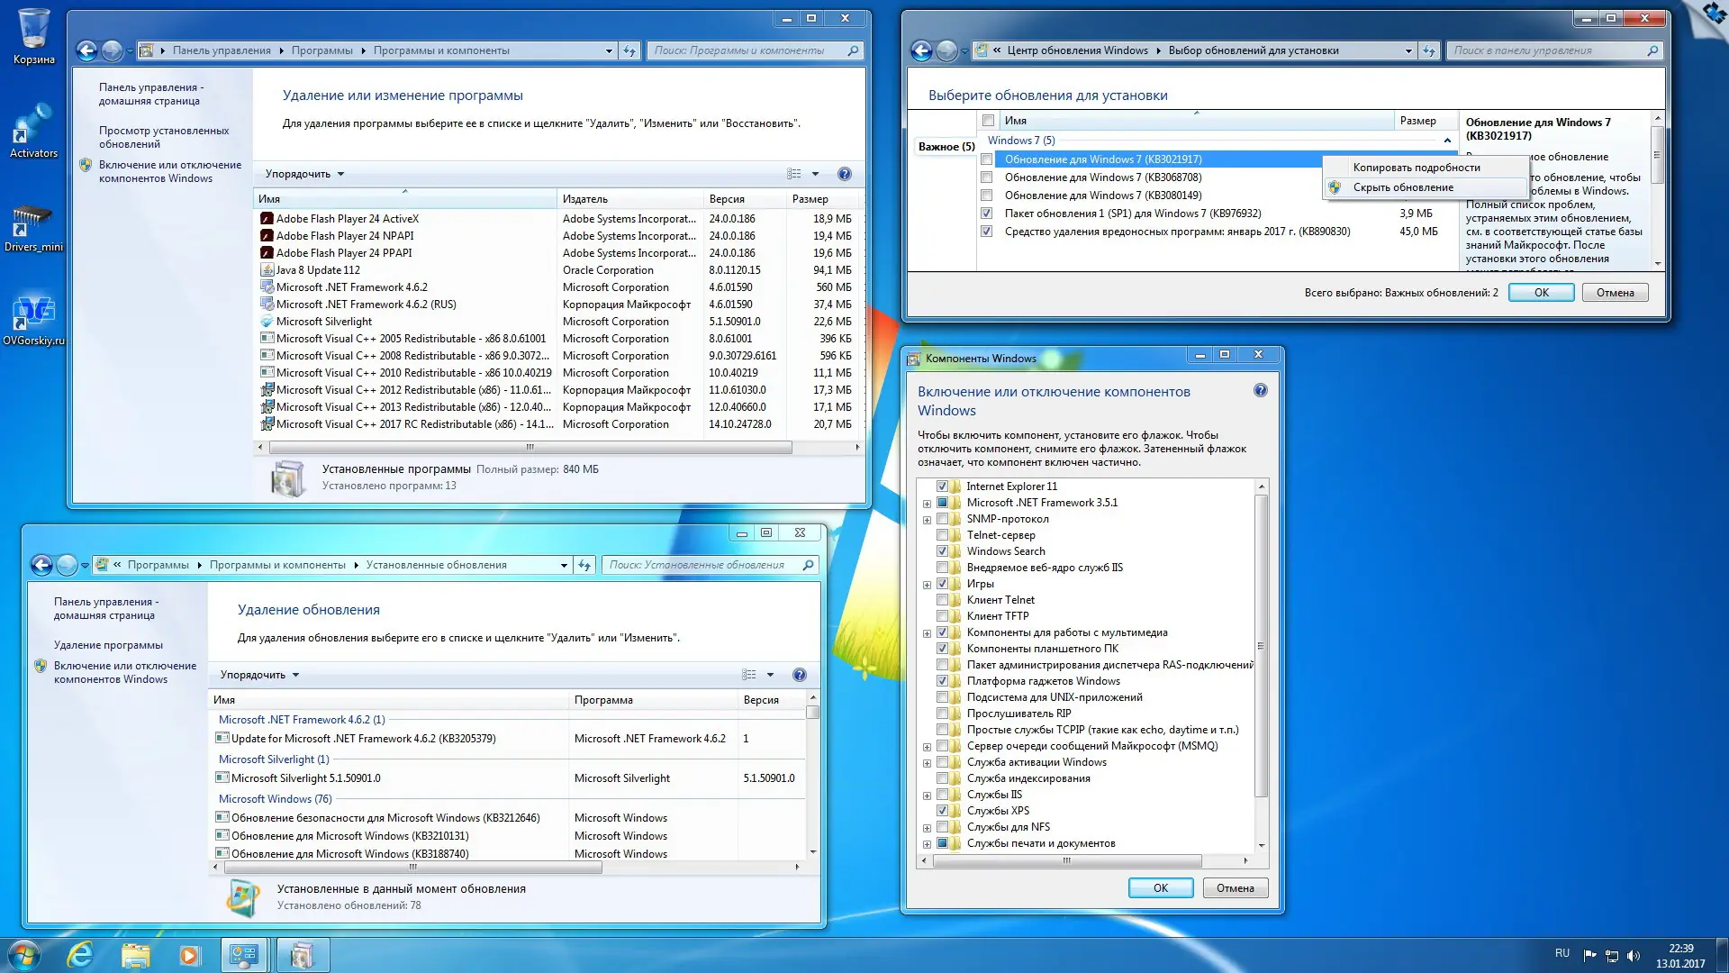Click the horizontal scrollbar in programs list
The height and width of the screenshot is (973, 1729).
tap(530, 447)
